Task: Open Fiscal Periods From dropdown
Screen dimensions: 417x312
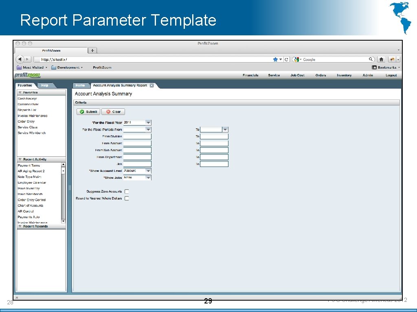Action: point(148,130)
